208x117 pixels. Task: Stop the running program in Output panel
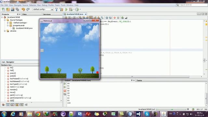pos(65,91)
